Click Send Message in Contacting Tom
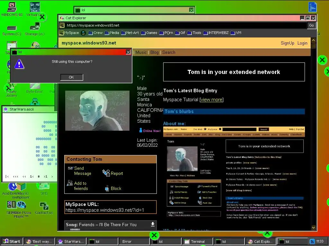The width and height of the screenshot is (329, 246). (83, 171)
